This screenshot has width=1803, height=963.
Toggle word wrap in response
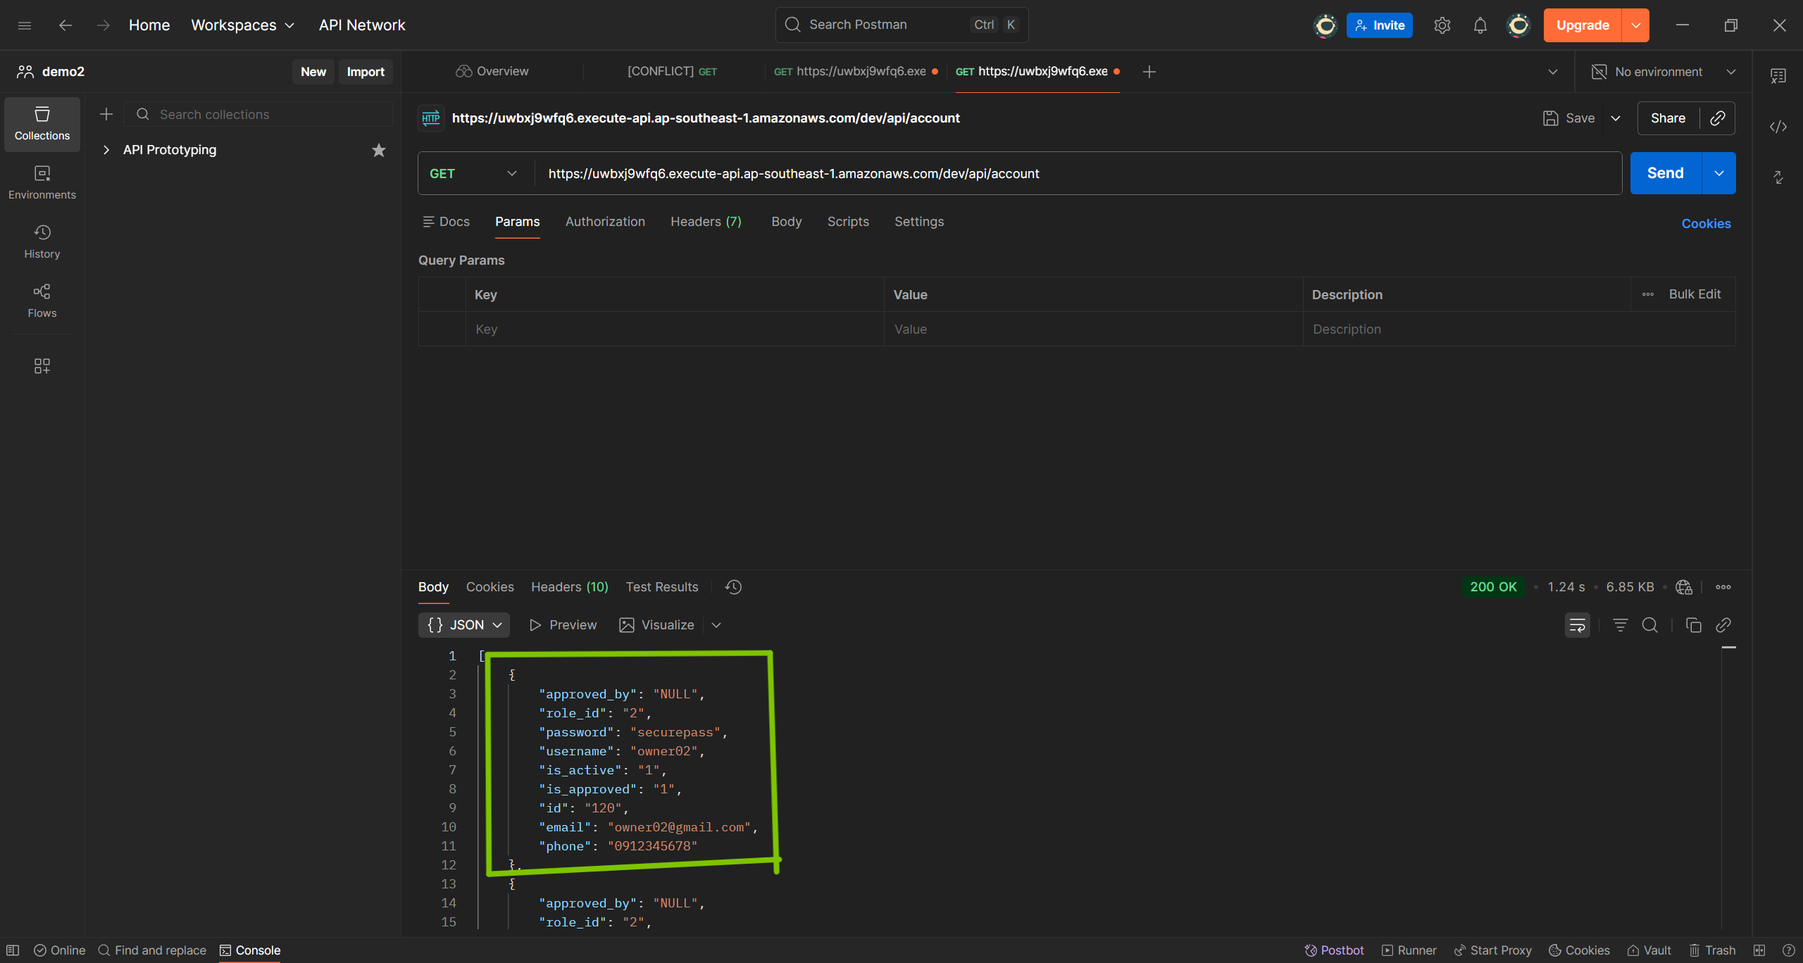point(1577,625)
